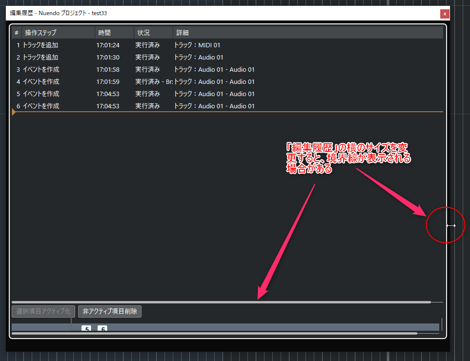470x361 pixels.
Task: Click the time 17:01:59 cell
Action: 108,82
